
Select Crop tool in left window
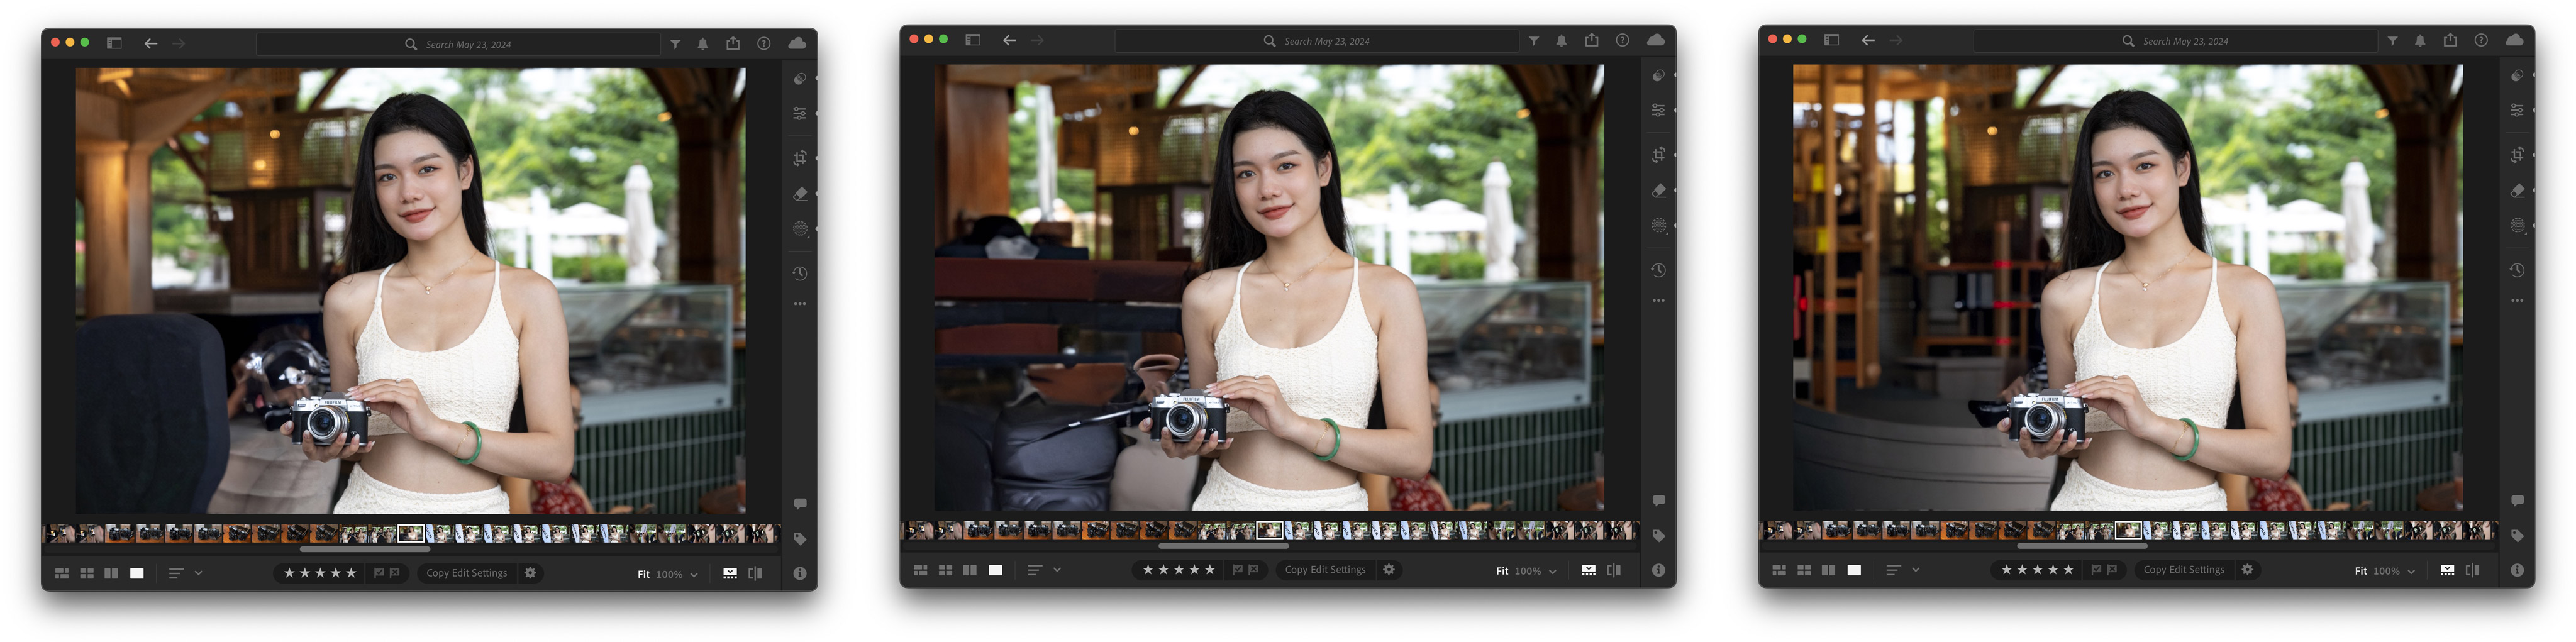[x=800, y=158]
